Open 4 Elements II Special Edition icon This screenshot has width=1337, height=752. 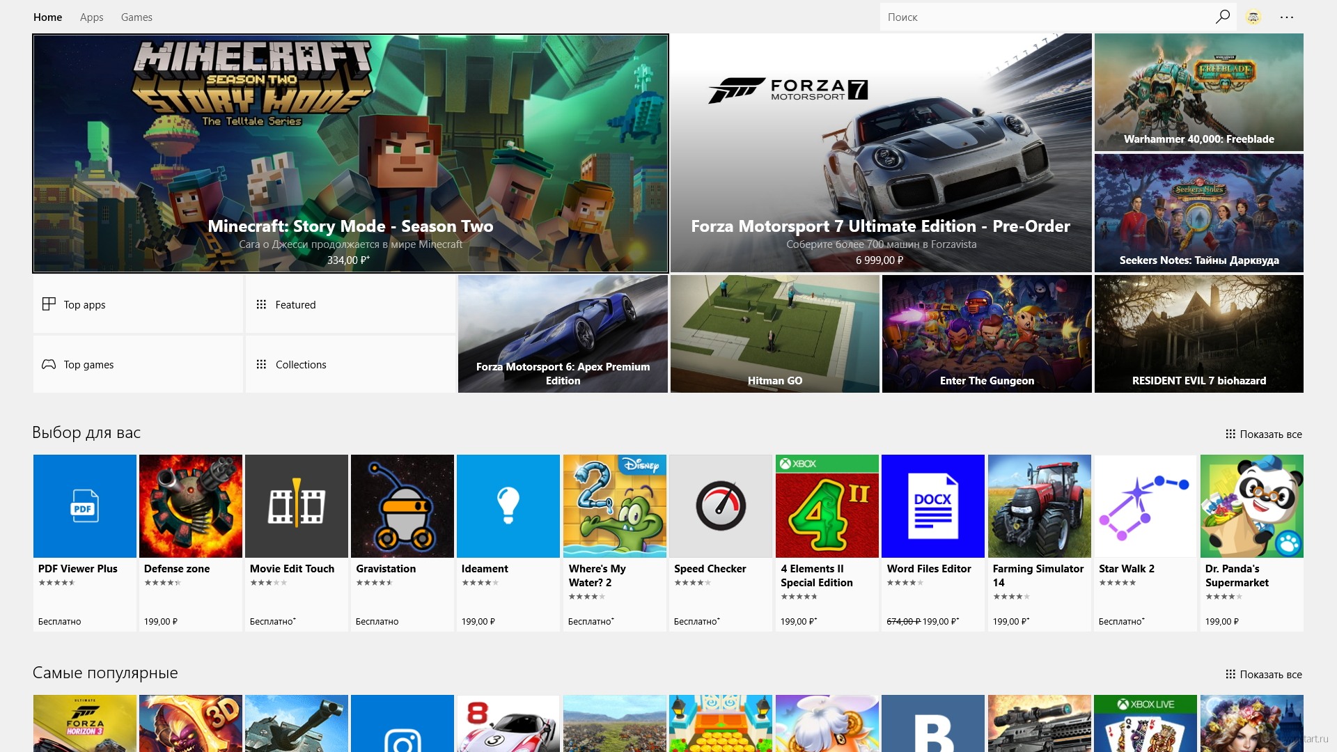click(x=827, y=506)
